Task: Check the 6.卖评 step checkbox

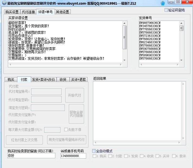Action: click(x=174, y=156)
